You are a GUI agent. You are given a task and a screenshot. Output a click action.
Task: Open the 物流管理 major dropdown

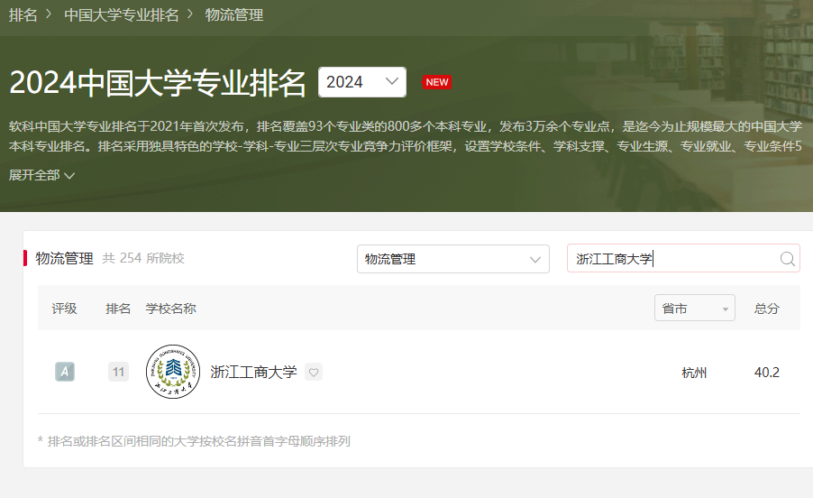coord(452,259)
